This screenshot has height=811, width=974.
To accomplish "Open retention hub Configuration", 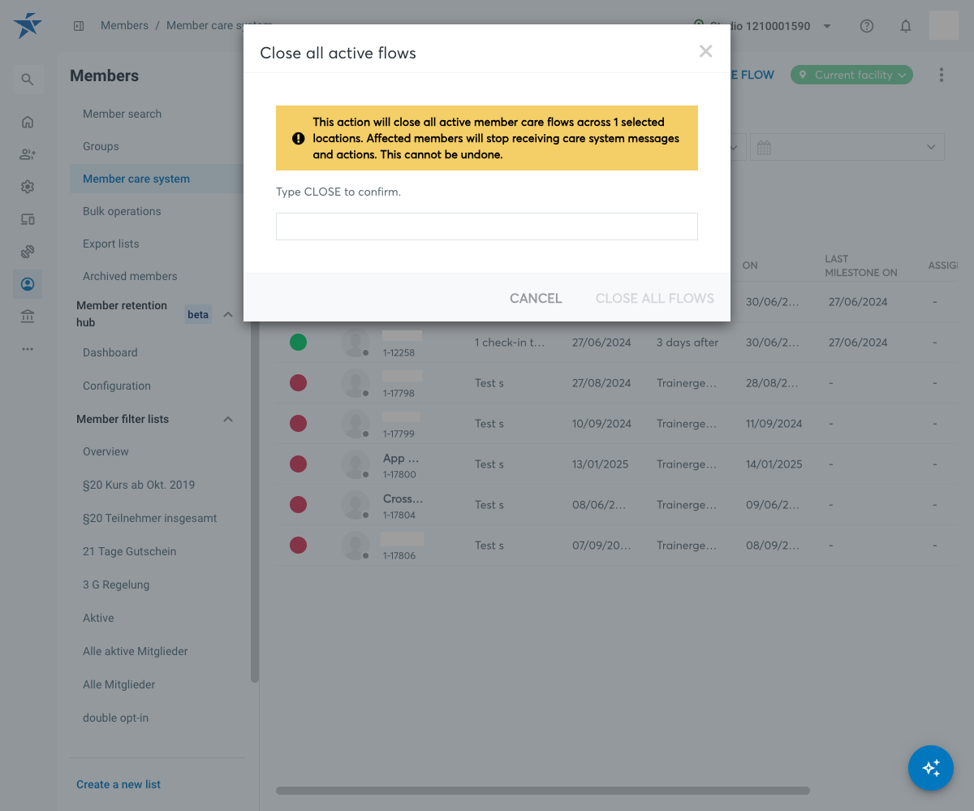I will pyautogui.click(x=117, y=386).
